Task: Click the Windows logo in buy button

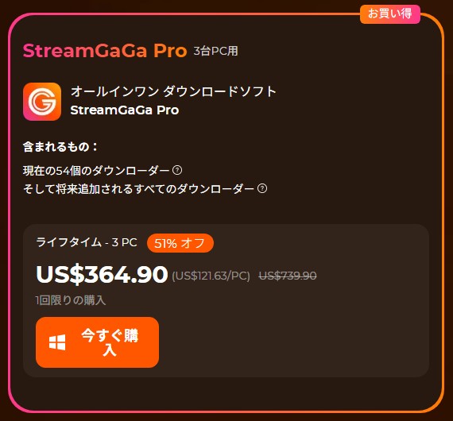Action: tap(57, 342)
